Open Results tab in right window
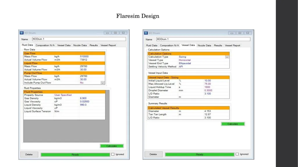Screen dimensions: 298x167 pos(218,46)
